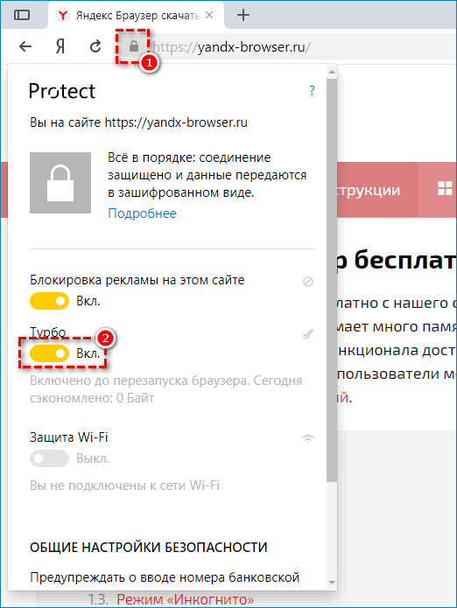The width and height of the screenshot is (457, 608).
Task: Click 'Включено до перезапуска браузера' text
Action: click(x=140, y=381)
